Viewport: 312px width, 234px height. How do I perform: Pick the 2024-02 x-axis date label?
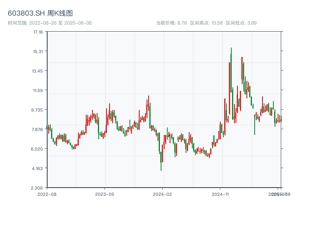pyautogui.click(x=163, y=194)
